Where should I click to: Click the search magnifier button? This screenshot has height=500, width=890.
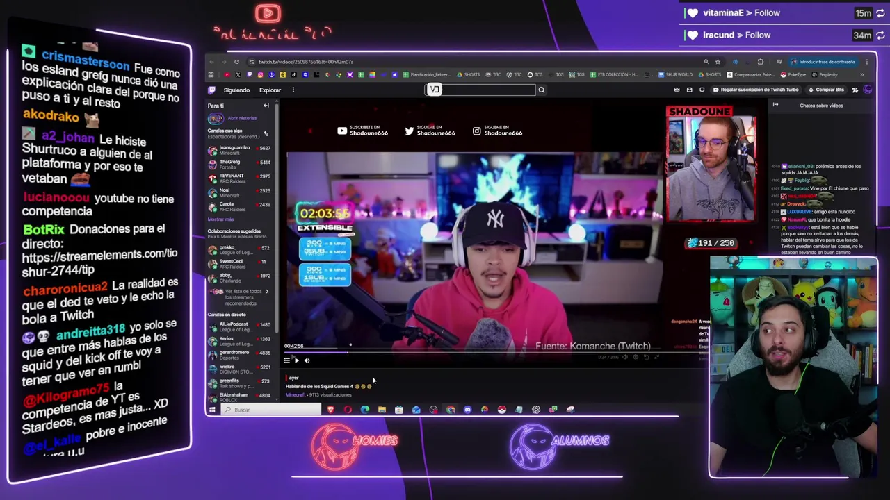[x=541, y=90]
